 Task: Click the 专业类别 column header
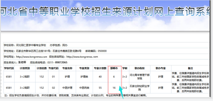(84, 68)
